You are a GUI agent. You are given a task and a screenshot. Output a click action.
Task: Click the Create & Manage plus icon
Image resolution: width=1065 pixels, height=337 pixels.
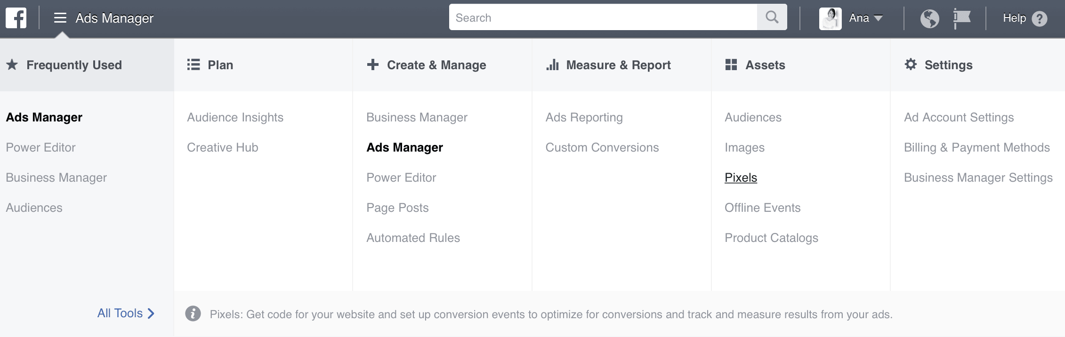coord(373,64)
